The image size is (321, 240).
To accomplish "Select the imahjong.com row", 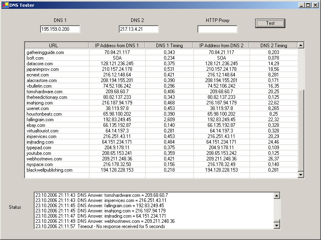I will point(161,103).
